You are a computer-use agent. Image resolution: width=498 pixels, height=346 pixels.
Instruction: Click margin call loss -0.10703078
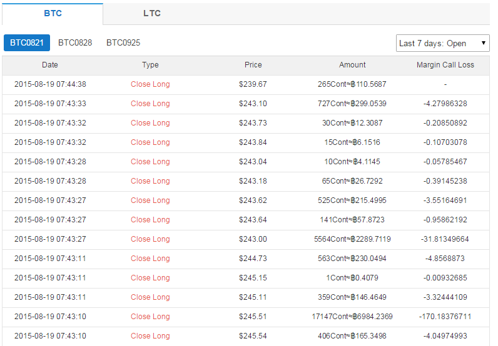[x=445, y=142]
